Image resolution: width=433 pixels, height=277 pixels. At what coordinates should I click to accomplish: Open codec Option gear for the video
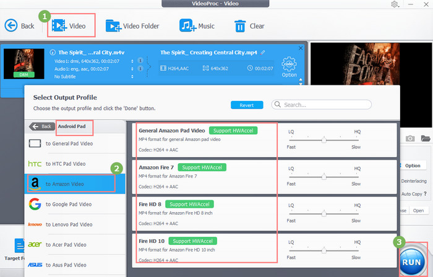click(x=289, y=67)
